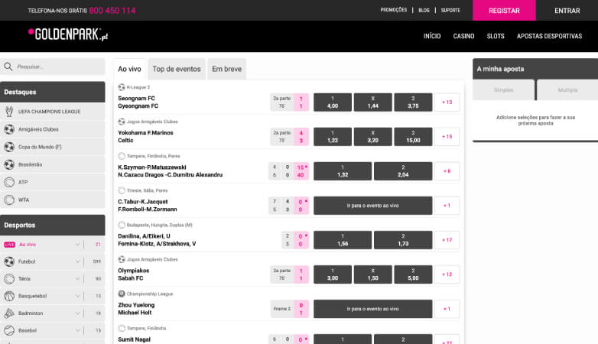This screenshot has height=344, width=598.
Task: Click the Copa do Mundo (F) ball icon
Action: click(9, 147)
